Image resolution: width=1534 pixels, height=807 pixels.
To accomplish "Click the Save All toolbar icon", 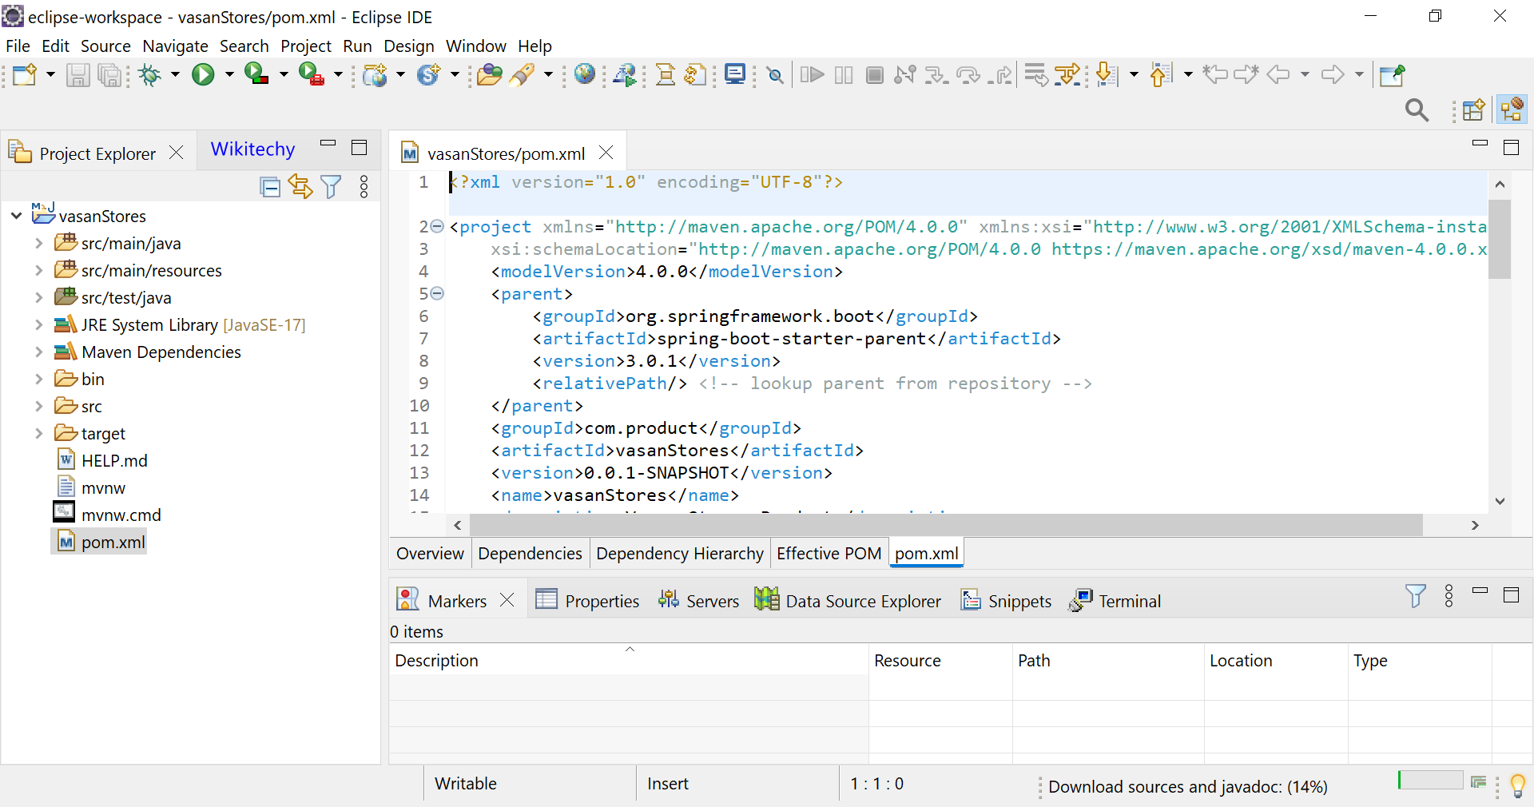I will point(109,75).
